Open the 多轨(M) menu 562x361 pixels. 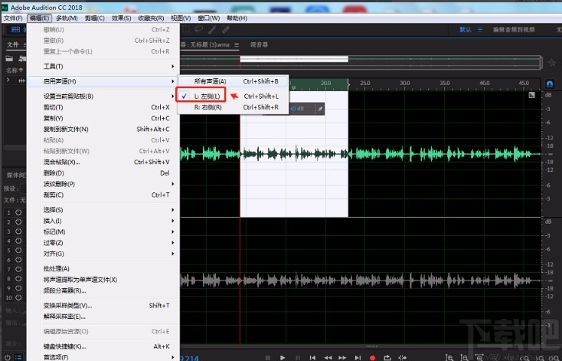coord(67,18)
